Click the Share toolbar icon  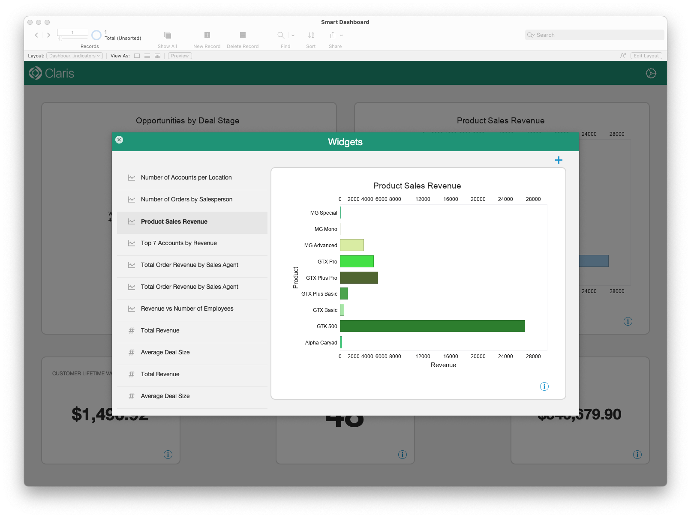[333, 35]
